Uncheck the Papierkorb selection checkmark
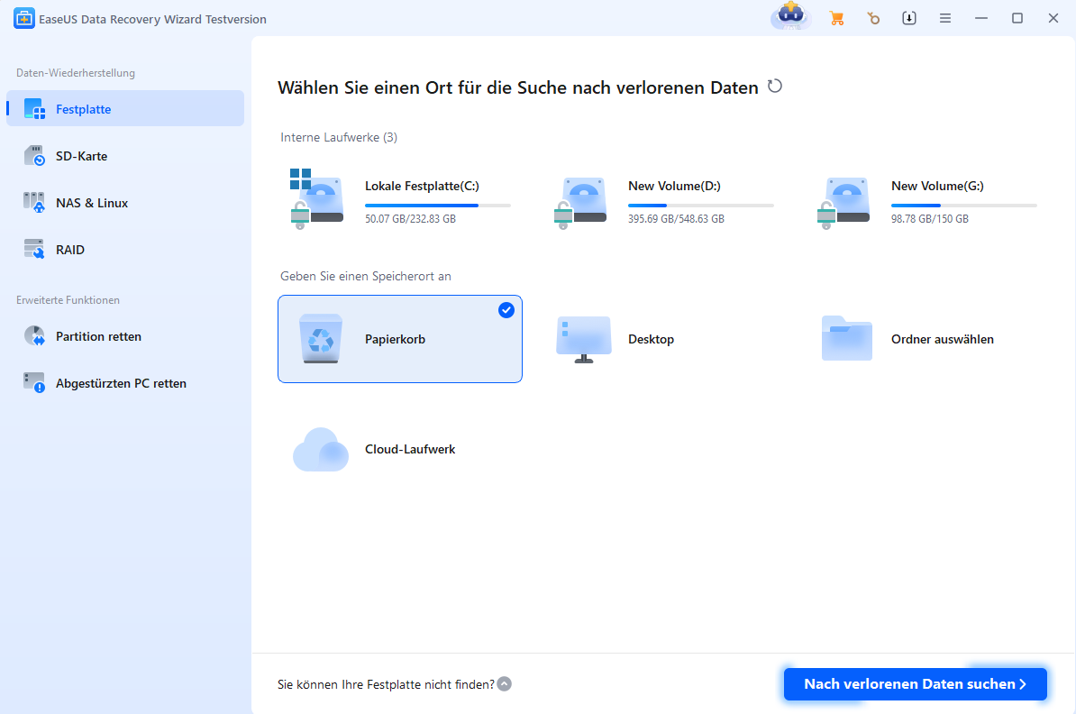The height and width of the screenshot is (714, 1076). tap(506, 310)
